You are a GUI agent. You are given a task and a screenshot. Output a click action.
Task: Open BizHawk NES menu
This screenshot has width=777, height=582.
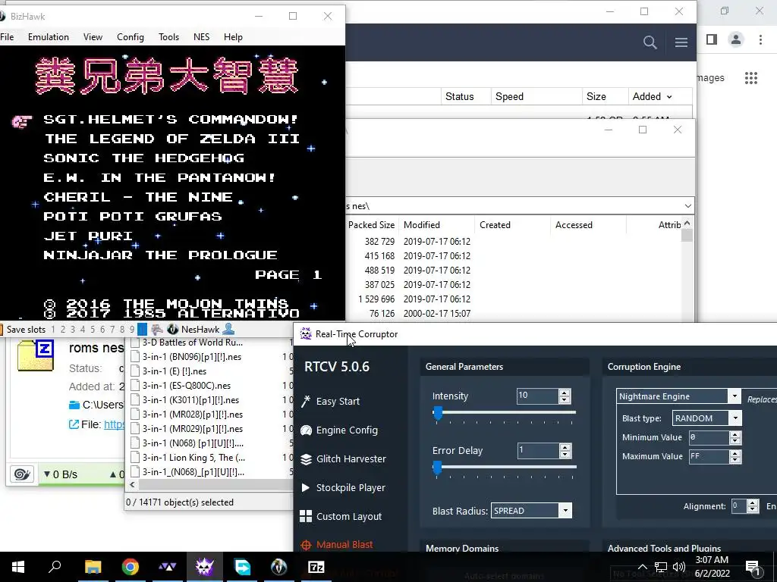(201, 37)
